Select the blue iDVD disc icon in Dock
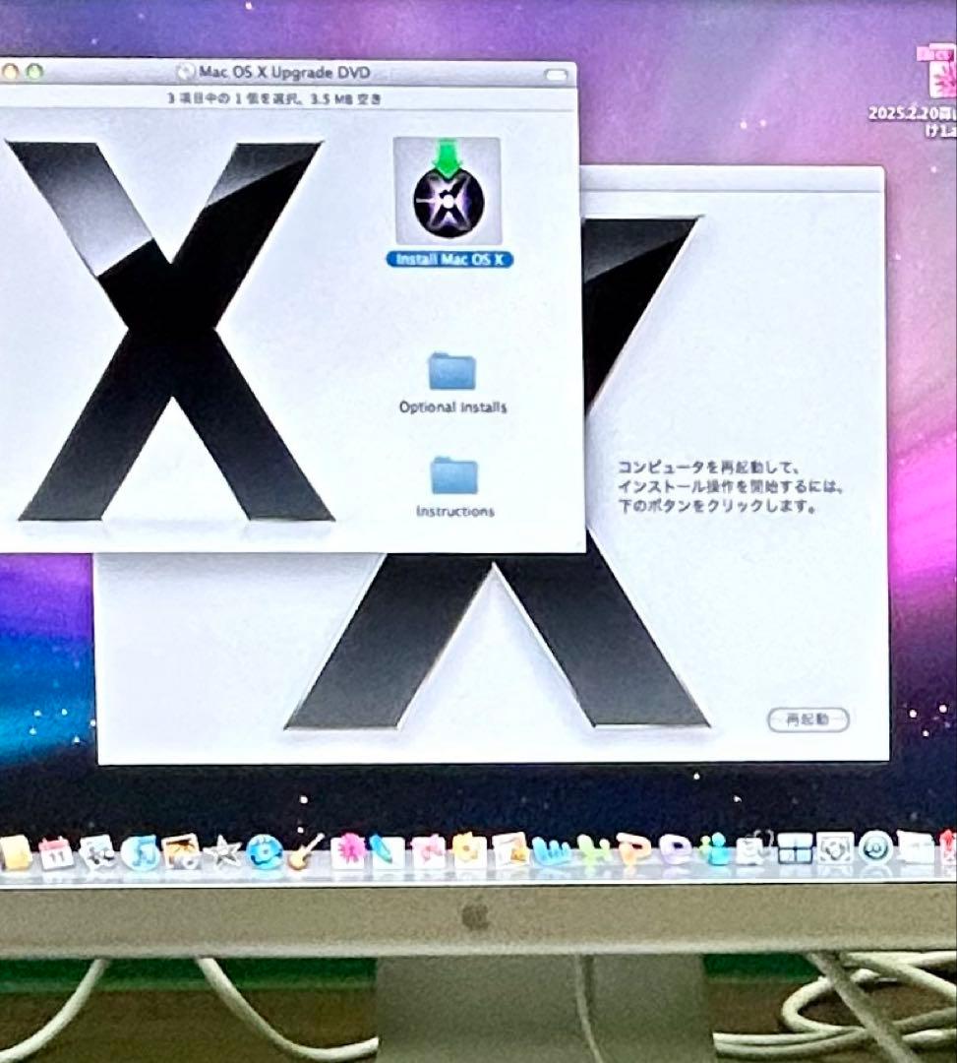The image size is (957, 1063). pos(264,850)
